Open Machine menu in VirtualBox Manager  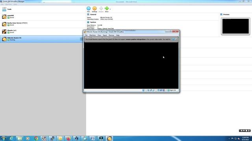(8, 4)
